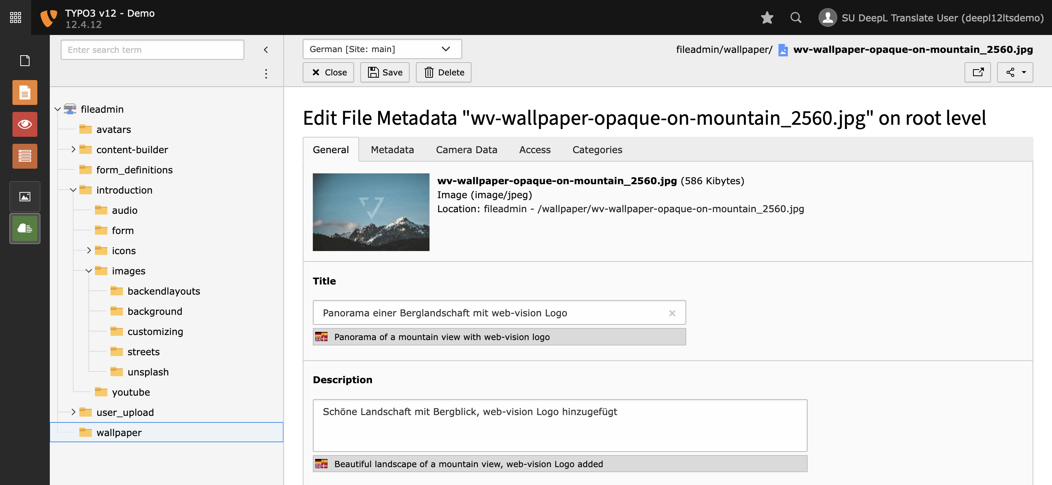Click the three-dot options menu icon
The width and height of the screenshot is (1052, 485).
(x=267, y=74)
